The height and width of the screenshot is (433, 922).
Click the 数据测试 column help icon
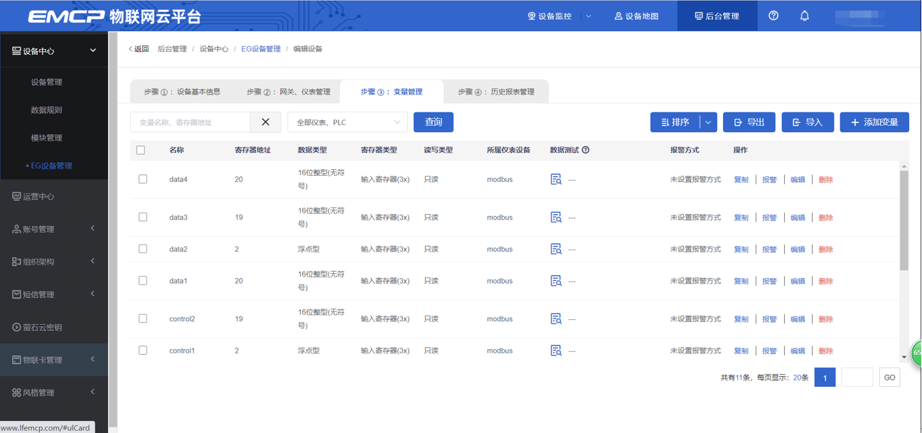click(586, 150)
